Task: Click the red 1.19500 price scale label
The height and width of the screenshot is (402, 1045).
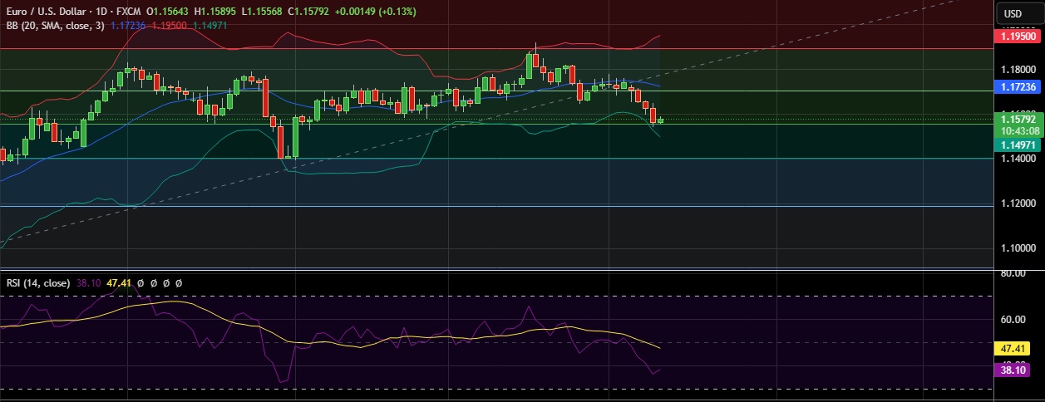Action: point(1017,37)
